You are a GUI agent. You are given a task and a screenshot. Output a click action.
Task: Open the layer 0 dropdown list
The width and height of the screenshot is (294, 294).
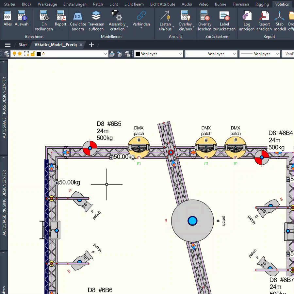pos(106,54)
